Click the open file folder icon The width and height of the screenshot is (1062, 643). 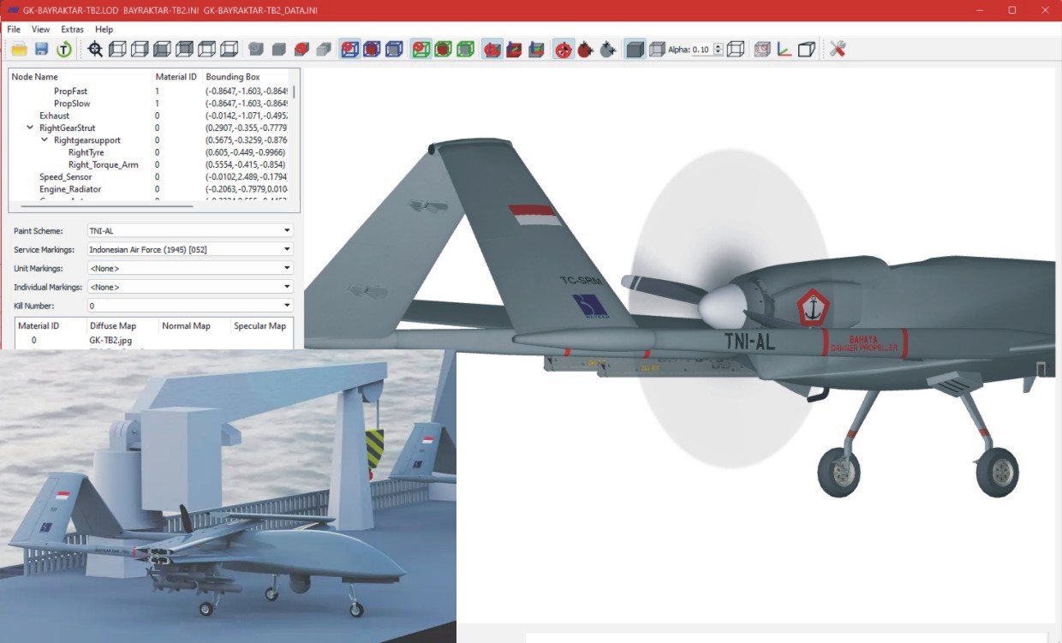point(19,50)
